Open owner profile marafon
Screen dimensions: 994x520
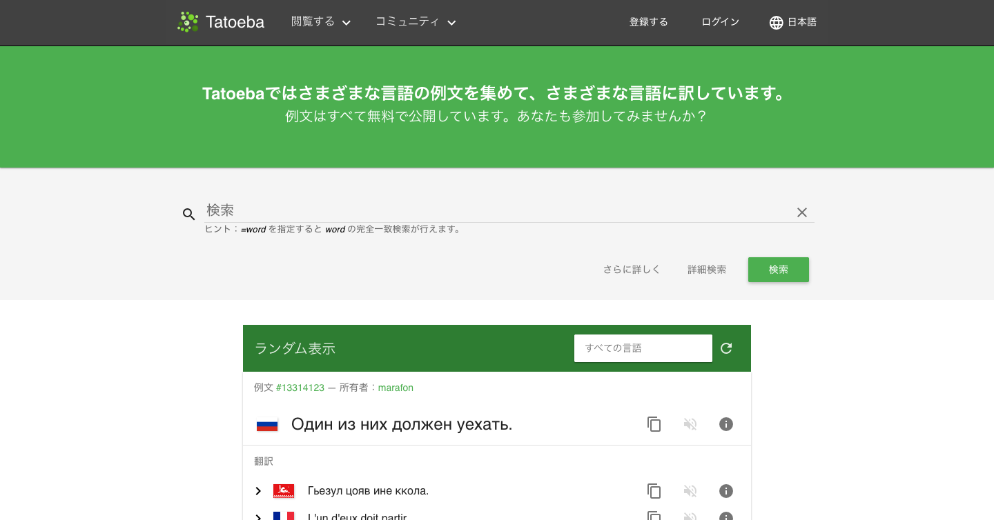[x=396, y=388]
